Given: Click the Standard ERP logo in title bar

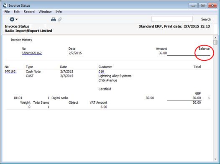Looking at the screenshot, I should [x=5, y=5].
